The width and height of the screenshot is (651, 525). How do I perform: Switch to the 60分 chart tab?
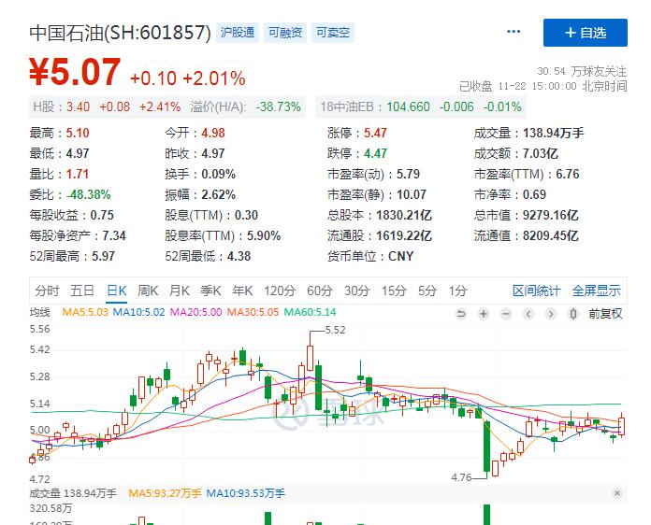tap(320, 291)
